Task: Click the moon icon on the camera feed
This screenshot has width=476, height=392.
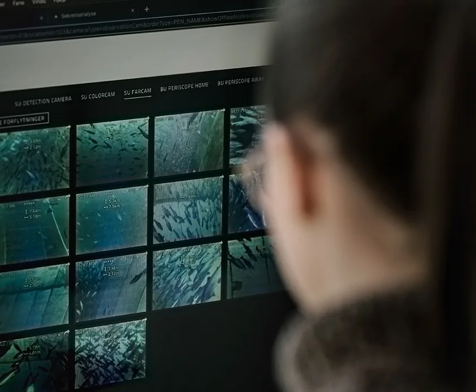Action: tap(189, 145)
